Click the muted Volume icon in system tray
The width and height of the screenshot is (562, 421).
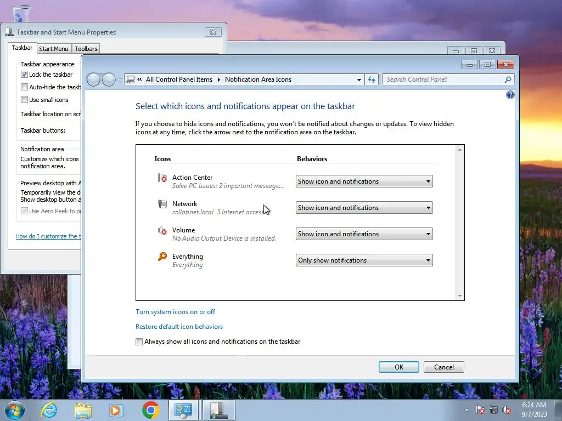click(507, 410)
